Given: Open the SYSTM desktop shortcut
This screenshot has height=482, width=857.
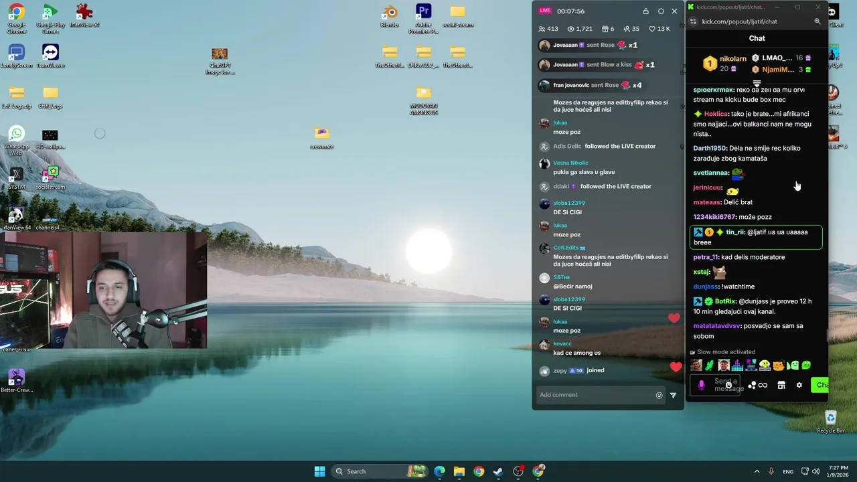Looking at the screenshot, I should [x=17, y=178].
